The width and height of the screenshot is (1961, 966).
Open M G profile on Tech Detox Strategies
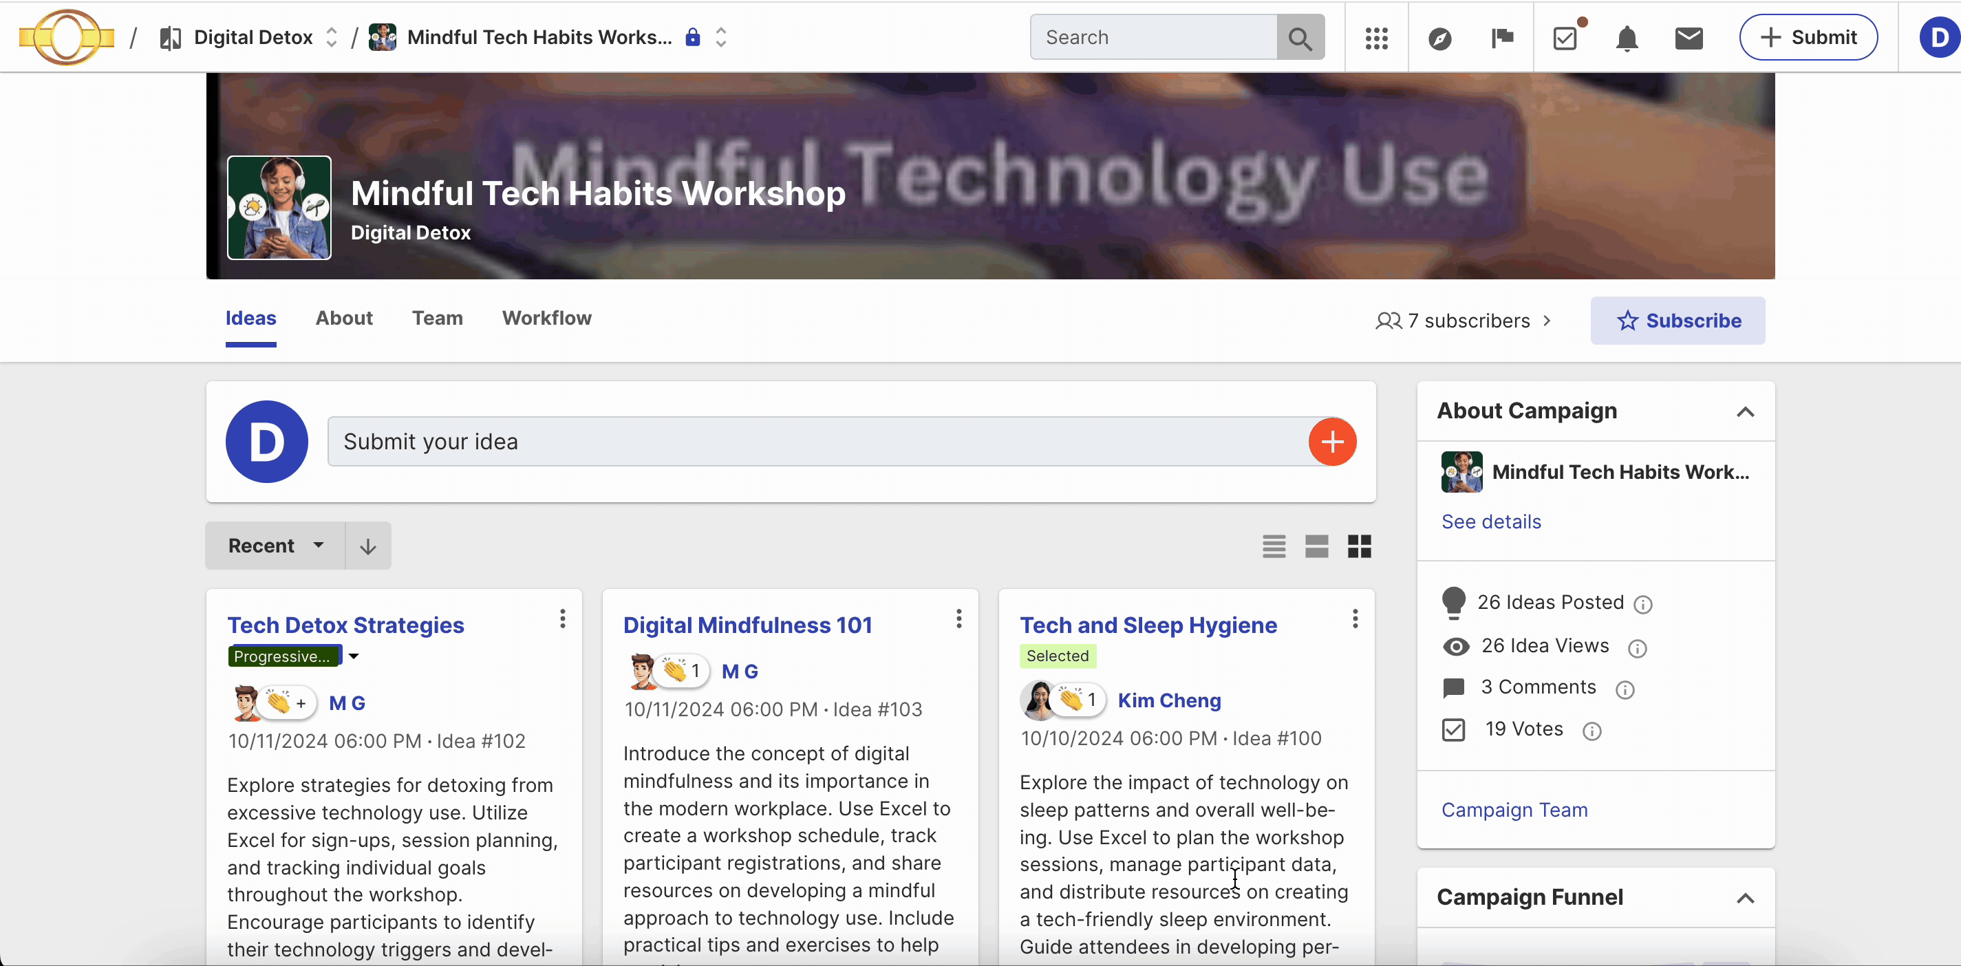[x=346, y=703]
